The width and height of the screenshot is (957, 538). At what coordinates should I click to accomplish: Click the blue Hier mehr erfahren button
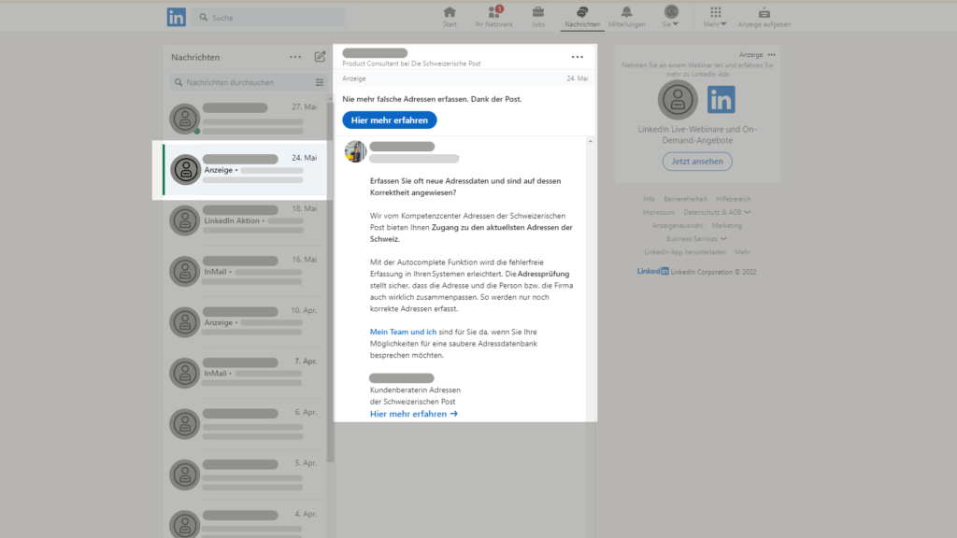pos(389,120)
